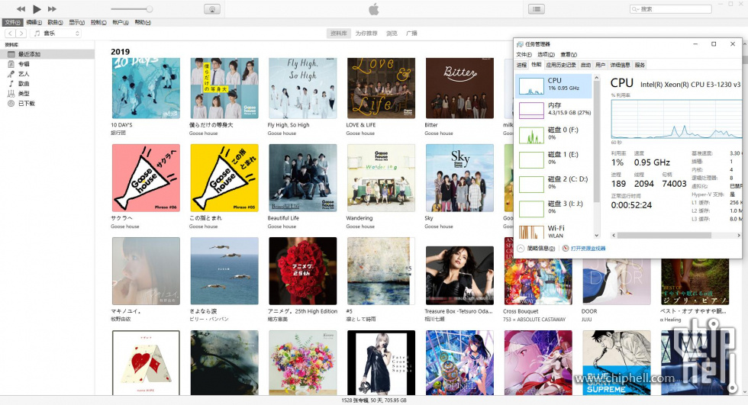Image resolution: width=748 pixels, height=405 pixels.
Task: Select 磁盘 2 (C: D:) performance entry
Action: 554,184
